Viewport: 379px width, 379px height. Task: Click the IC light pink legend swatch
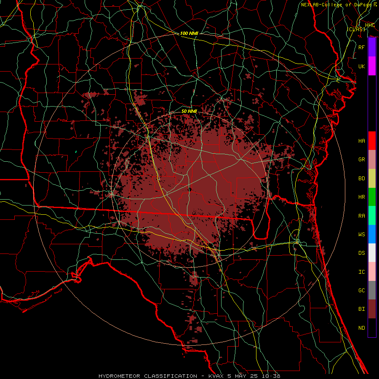(x=372, y=272)
